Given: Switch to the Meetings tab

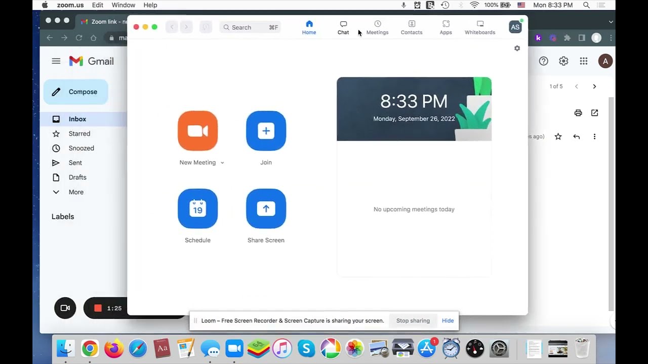Looking at the screenshot, I should [x=377, y=27].
